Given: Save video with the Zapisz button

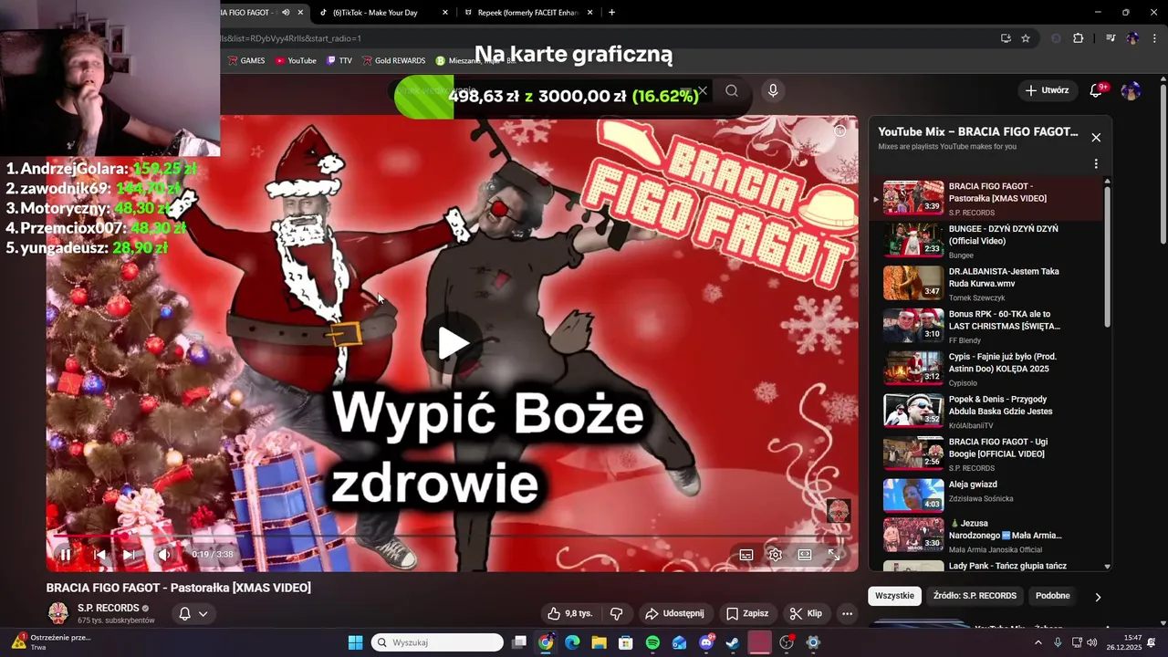Looking at the screenshot, I should click(747, 613).
